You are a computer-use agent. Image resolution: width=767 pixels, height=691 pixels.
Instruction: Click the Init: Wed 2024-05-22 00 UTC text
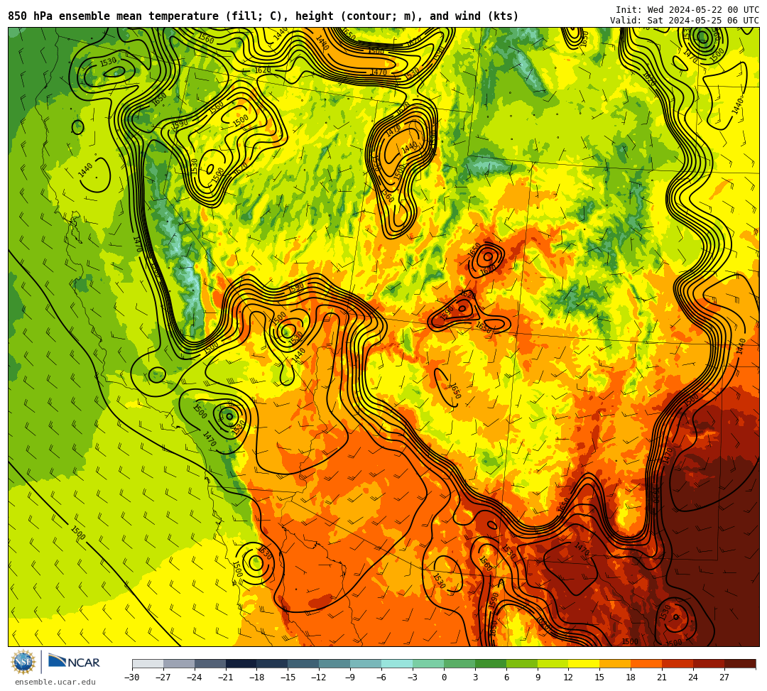[x=687, y=10]
